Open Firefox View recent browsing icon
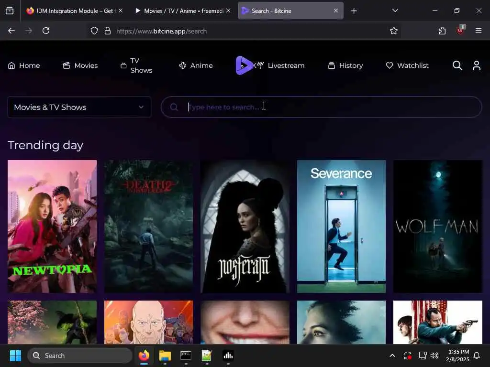 10,11
